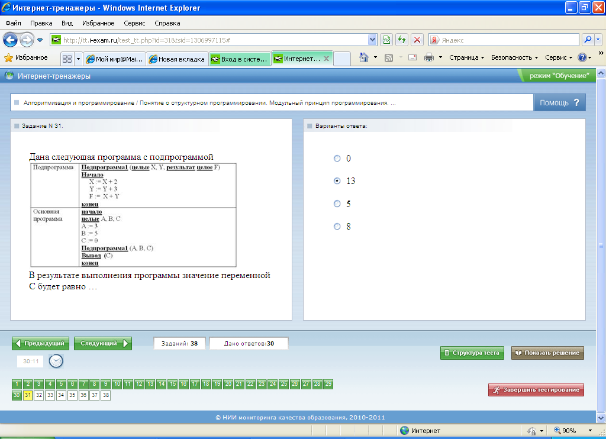Select answer option 0
Screen dimensions: 606x439
pyautogui.click(x=337, y=159)
